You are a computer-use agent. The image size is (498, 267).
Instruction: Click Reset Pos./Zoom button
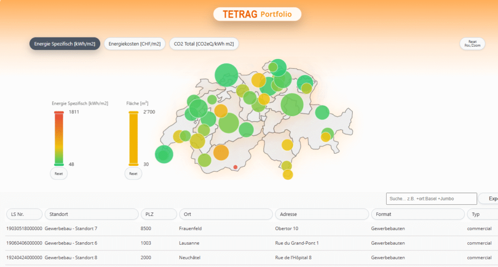(x=472, y=43)
